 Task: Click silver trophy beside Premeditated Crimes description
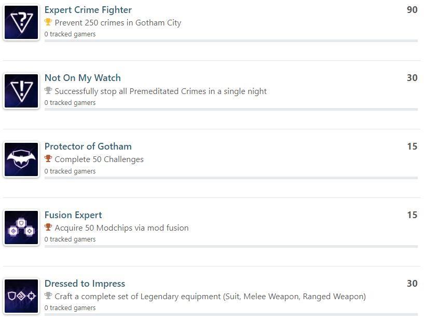[x=48, y=90]
